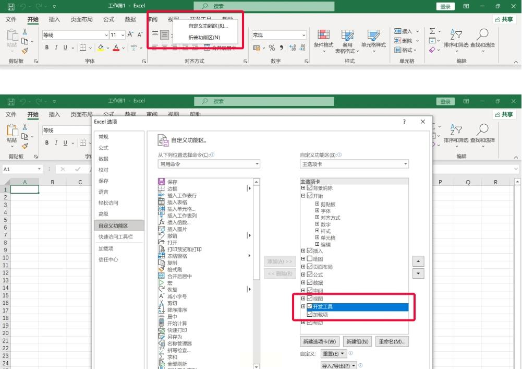Select 信任中心 in the Options sidebar
Viewport: 522px width, 369px height.
(x=108, y=259)
